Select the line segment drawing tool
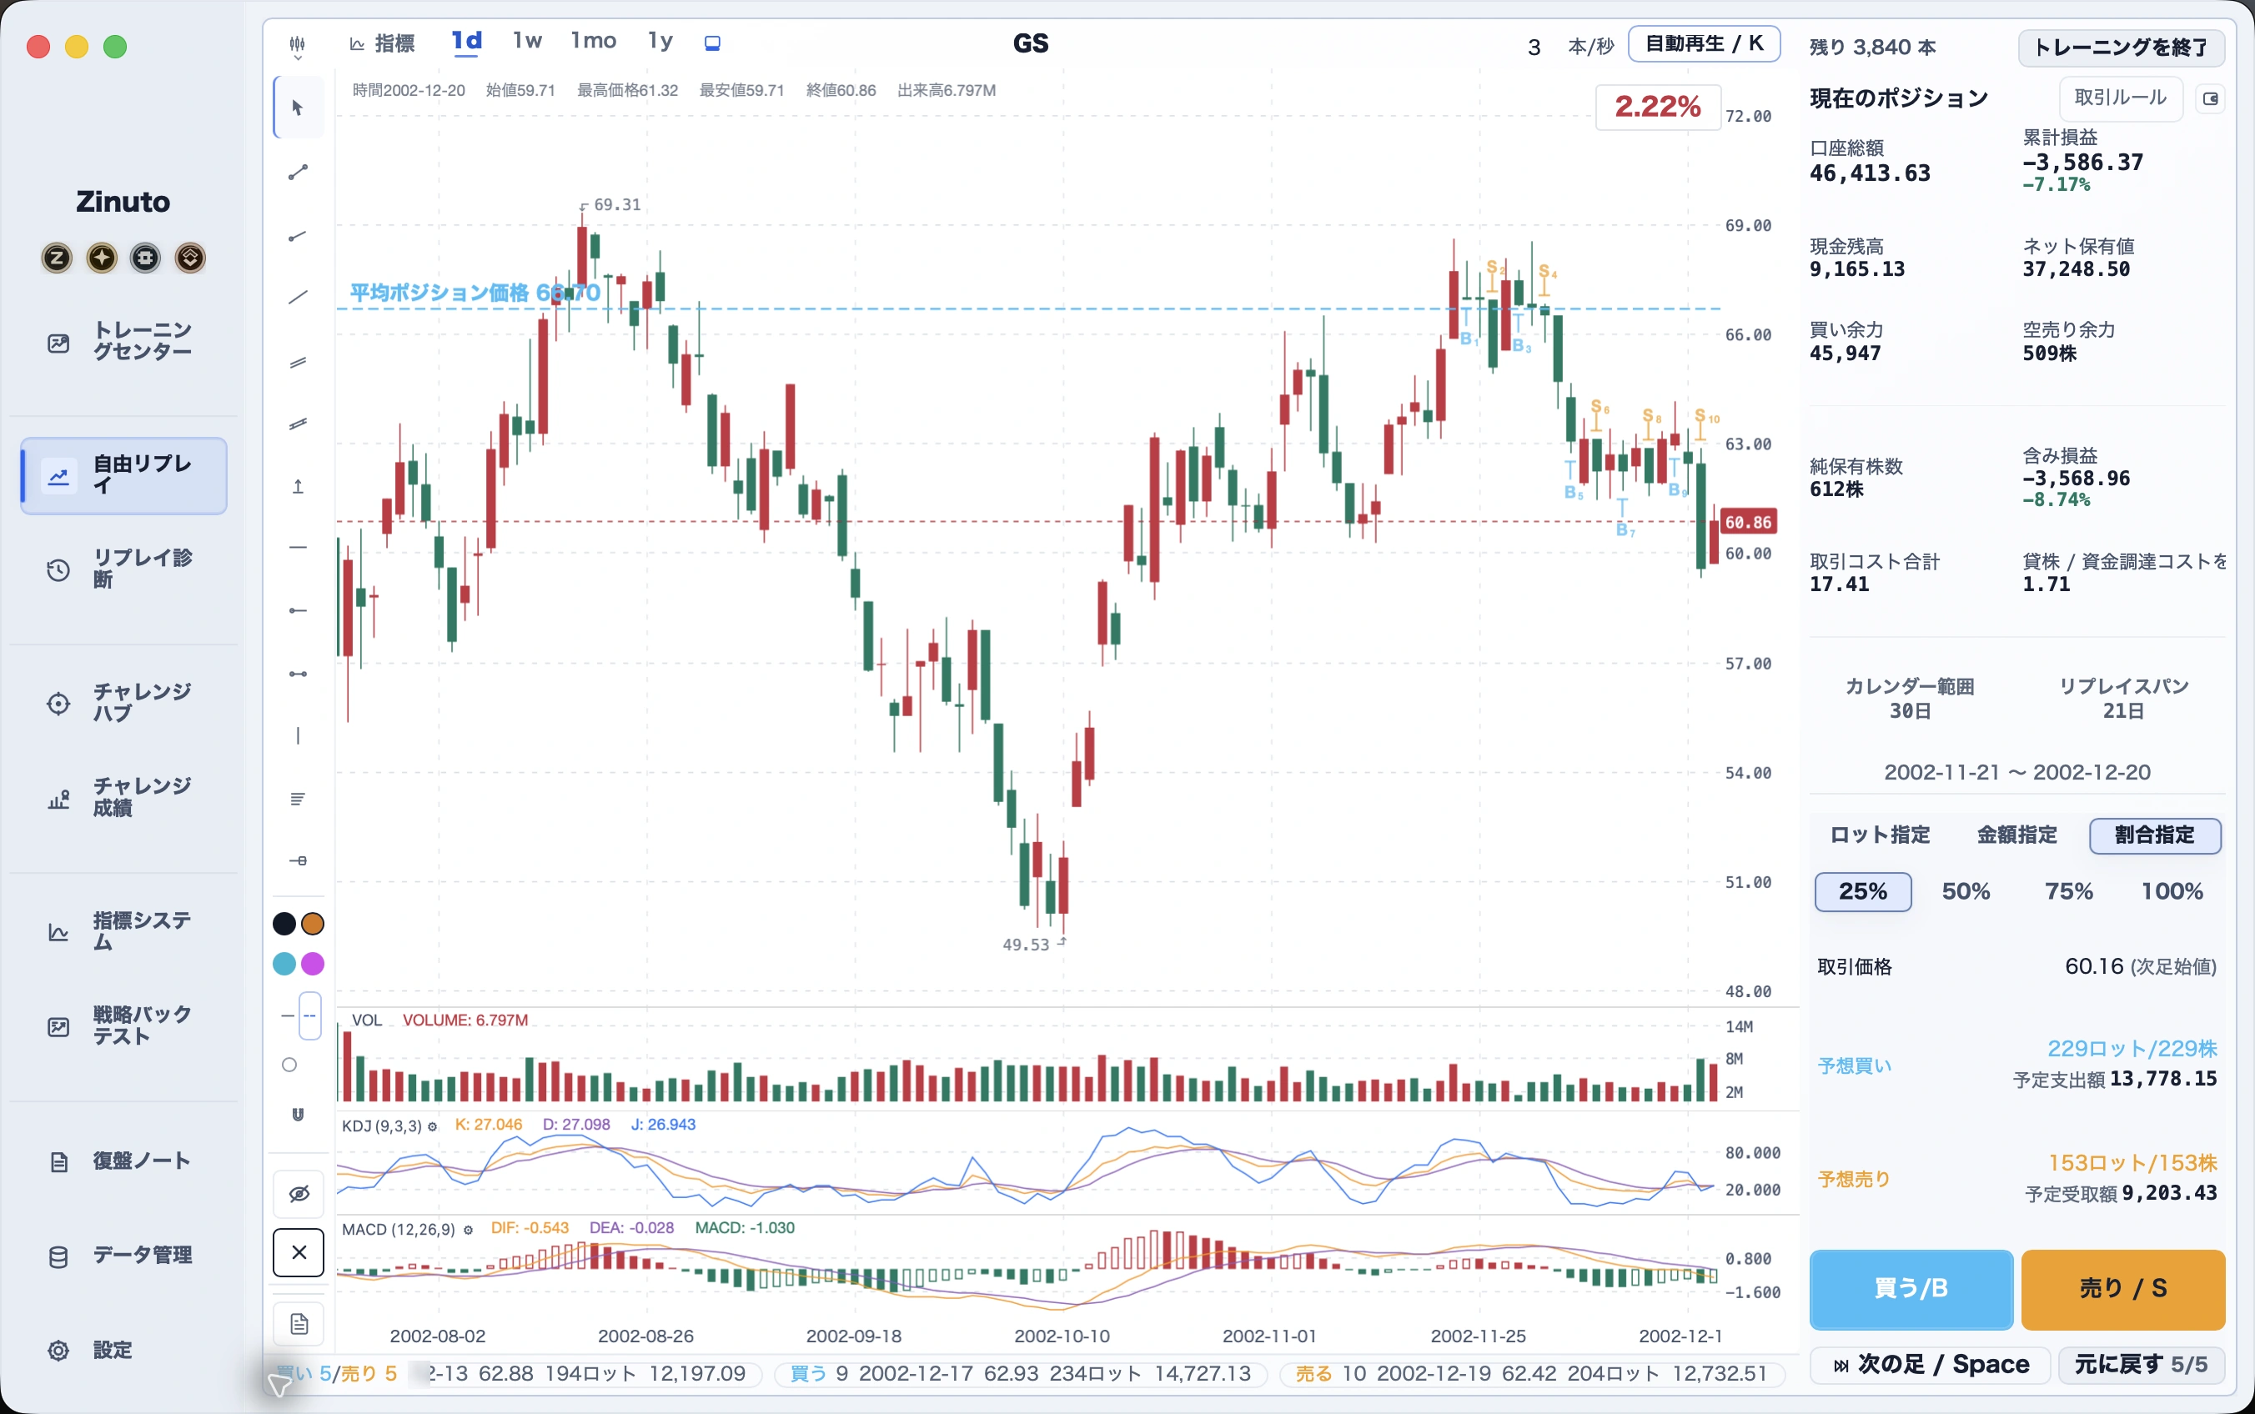The image size is (2255, 1414). coord(299,172)
